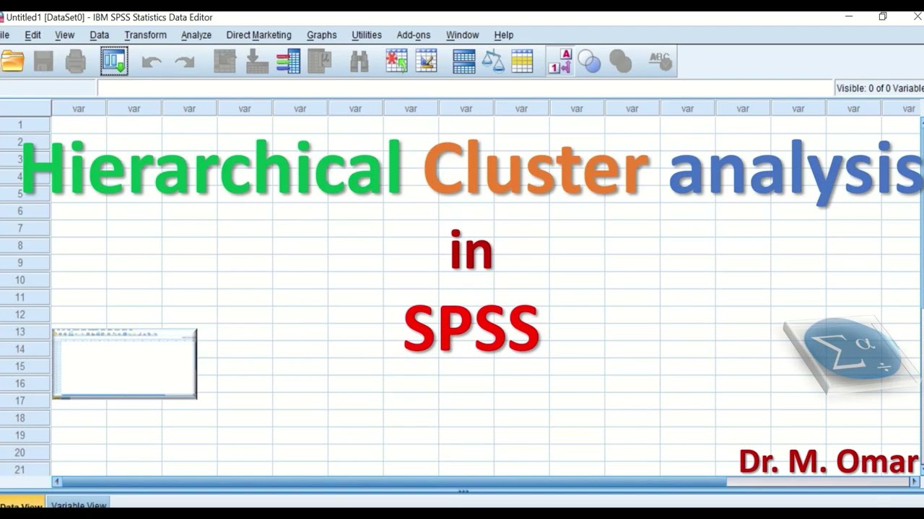Open the Variables info icon

(x=288, y=62)
